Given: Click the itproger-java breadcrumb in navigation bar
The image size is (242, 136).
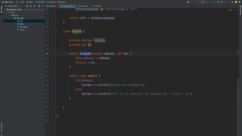Looking at the screenshot, I should click(8, 2).
